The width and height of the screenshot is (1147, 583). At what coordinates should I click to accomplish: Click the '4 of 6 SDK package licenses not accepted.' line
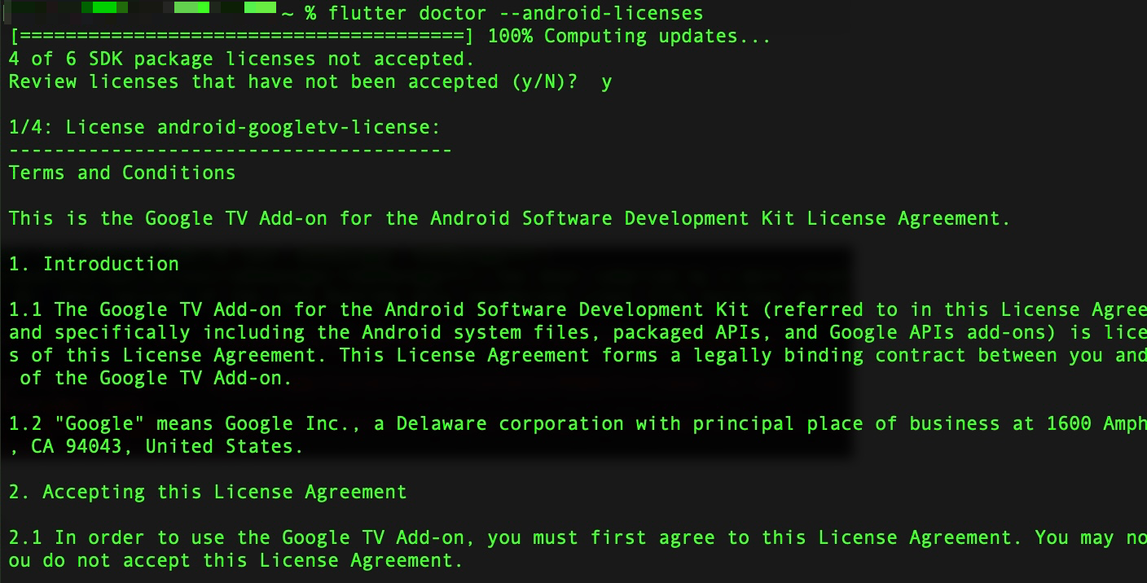click(241, 59)
